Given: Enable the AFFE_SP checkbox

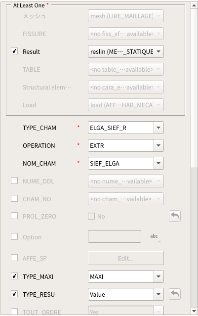Looking at the screenshot, I should click(x=14, y=258).
